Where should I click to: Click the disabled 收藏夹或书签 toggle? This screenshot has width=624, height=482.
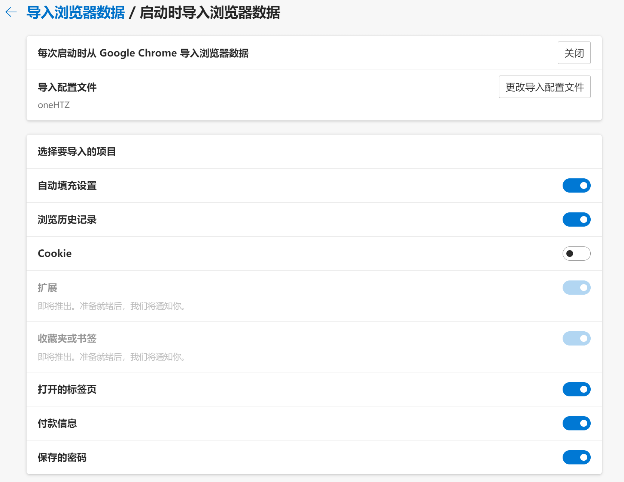pos(576,338)
